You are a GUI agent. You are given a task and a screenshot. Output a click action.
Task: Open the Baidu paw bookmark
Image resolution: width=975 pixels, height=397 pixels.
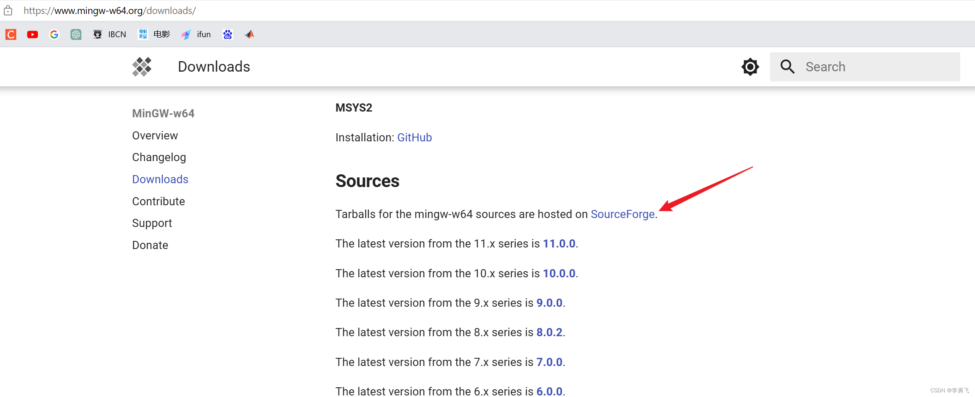[x=228, y=34]
